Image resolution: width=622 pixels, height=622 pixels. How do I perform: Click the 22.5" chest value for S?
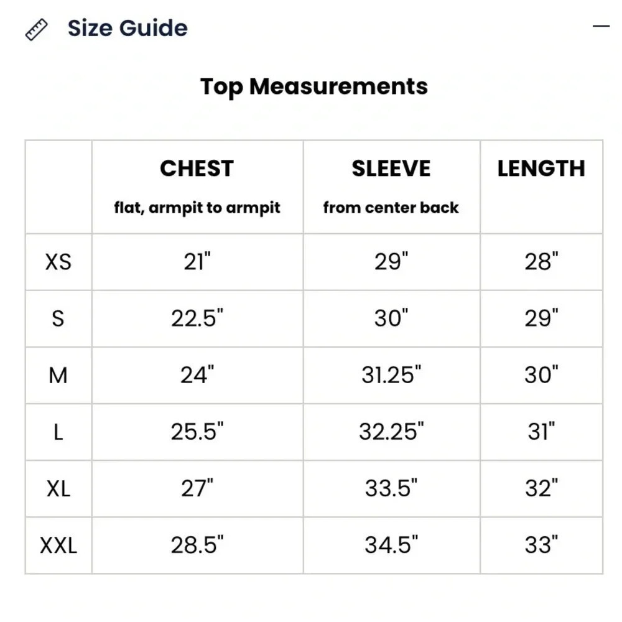click(x=197, y=318)
